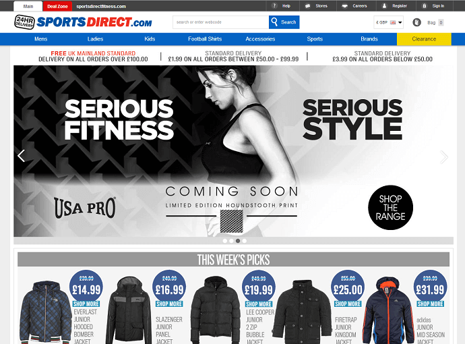Click the £25.00 price badge

[348, 287]
